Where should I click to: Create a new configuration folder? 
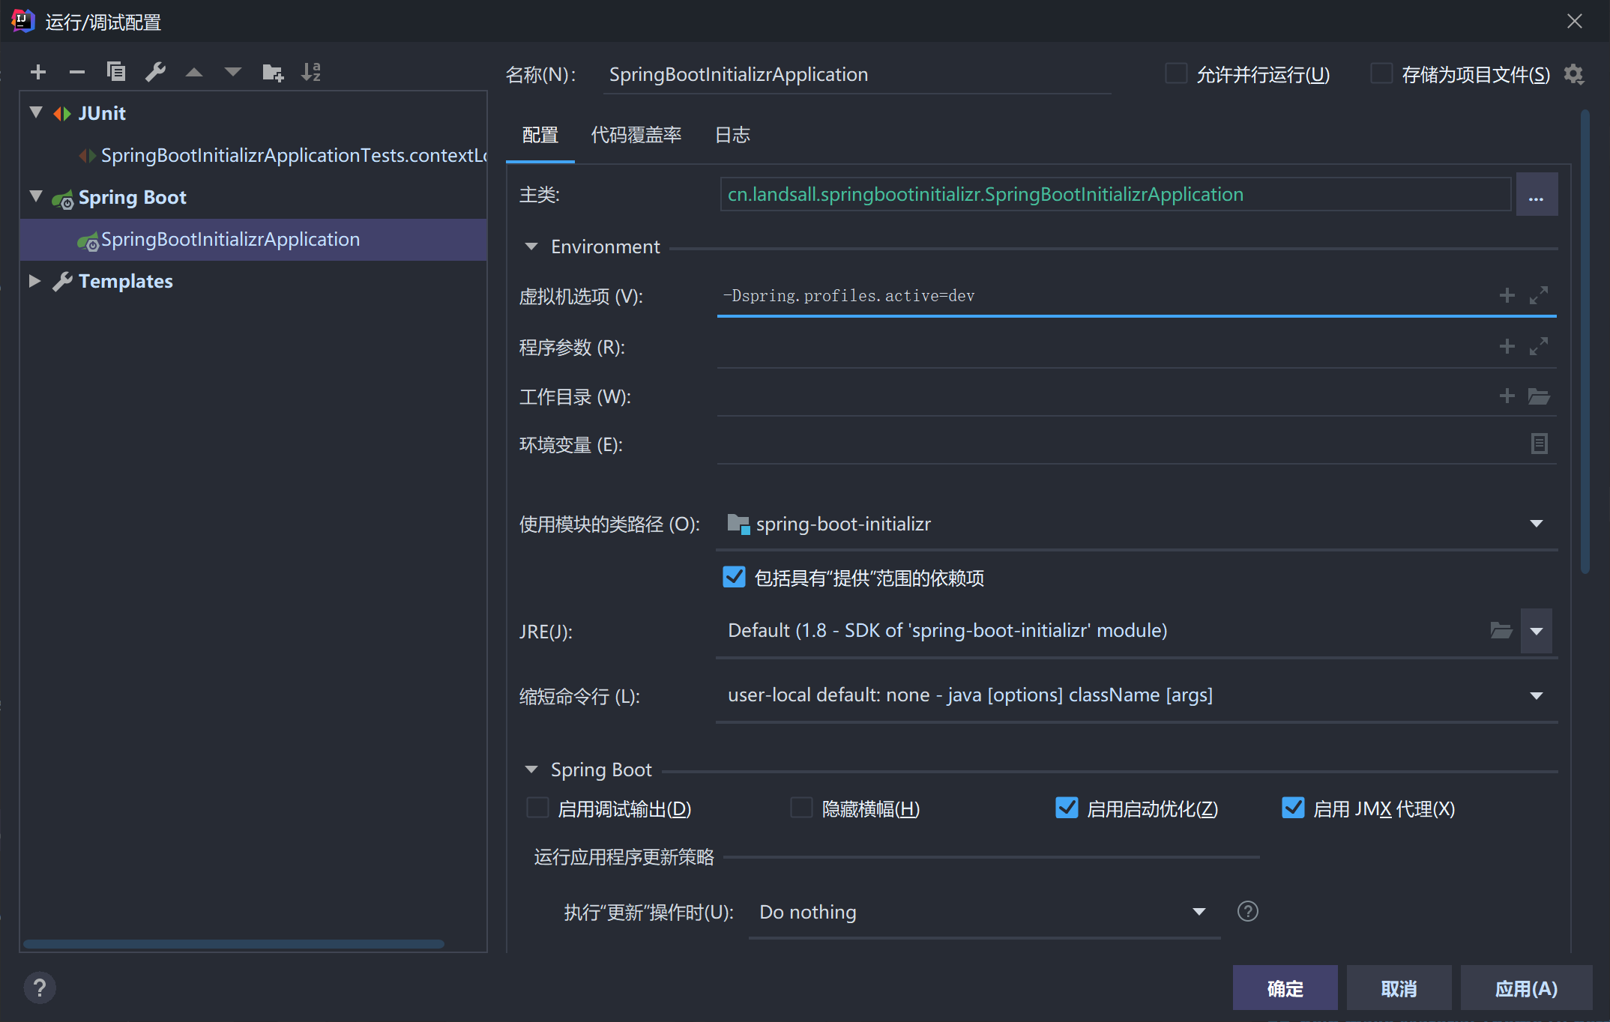[x=273, y=72]
